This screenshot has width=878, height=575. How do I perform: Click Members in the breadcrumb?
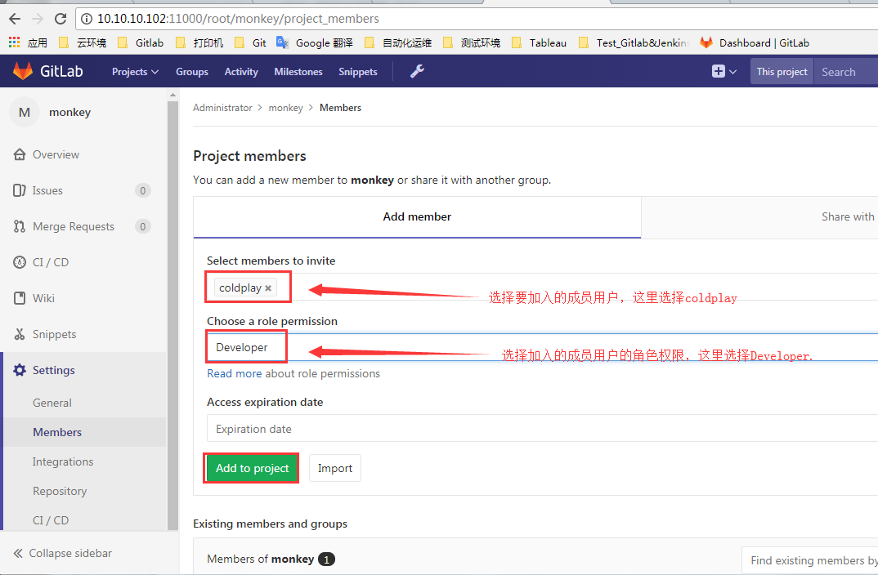[x=340, y=107]
